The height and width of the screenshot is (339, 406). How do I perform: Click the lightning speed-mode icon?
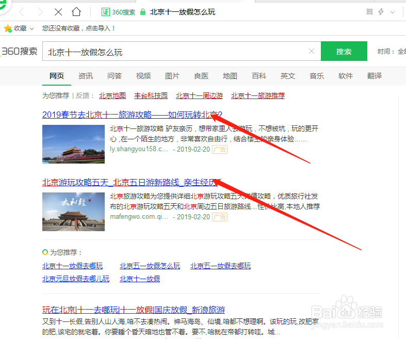381,12
